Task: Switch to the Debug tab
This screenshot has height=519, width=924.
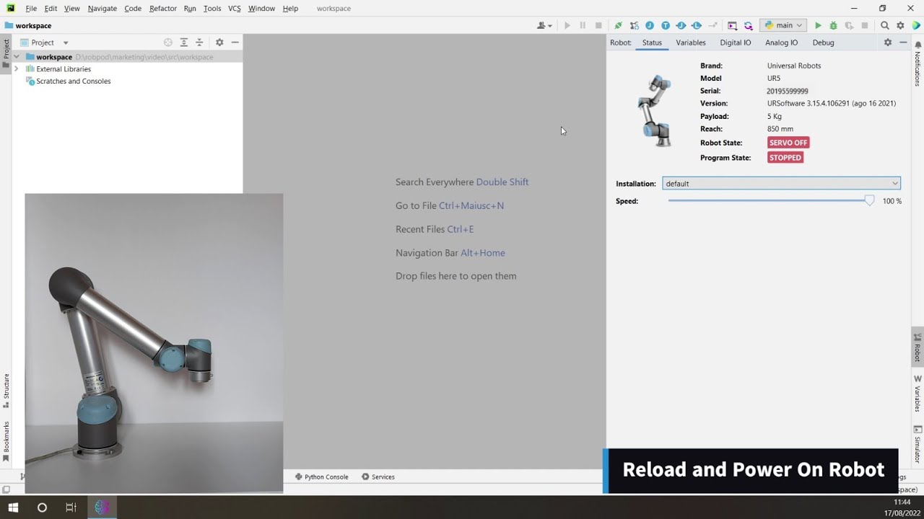Action: 823,43
